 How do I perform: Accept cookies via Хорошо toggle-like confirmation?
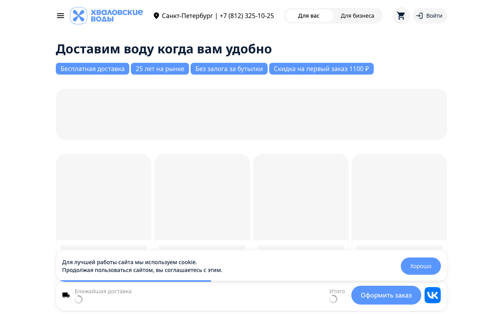(420, 266)
